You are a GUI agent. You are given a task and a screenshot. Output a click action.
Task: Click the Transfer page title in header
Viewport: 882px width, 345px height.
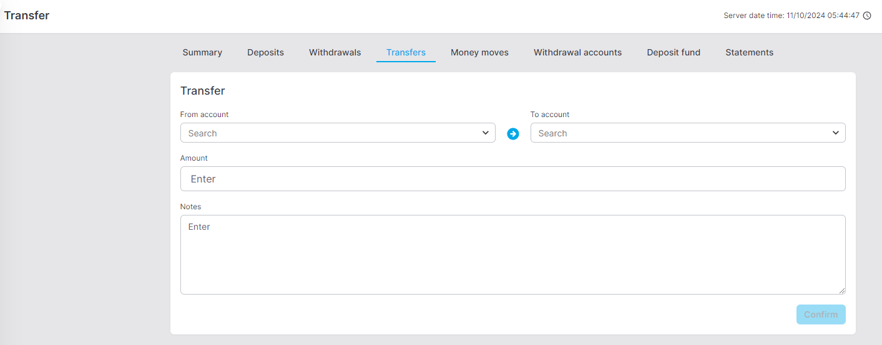point(27,16)
